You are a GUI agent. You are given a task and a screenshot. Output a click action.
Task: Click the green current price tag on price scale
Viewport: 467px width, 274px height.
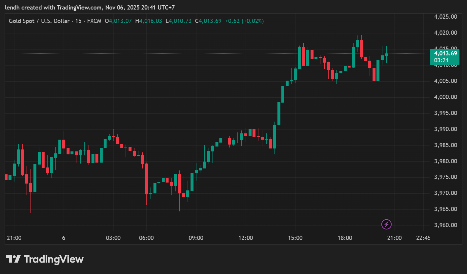[445, 53]
